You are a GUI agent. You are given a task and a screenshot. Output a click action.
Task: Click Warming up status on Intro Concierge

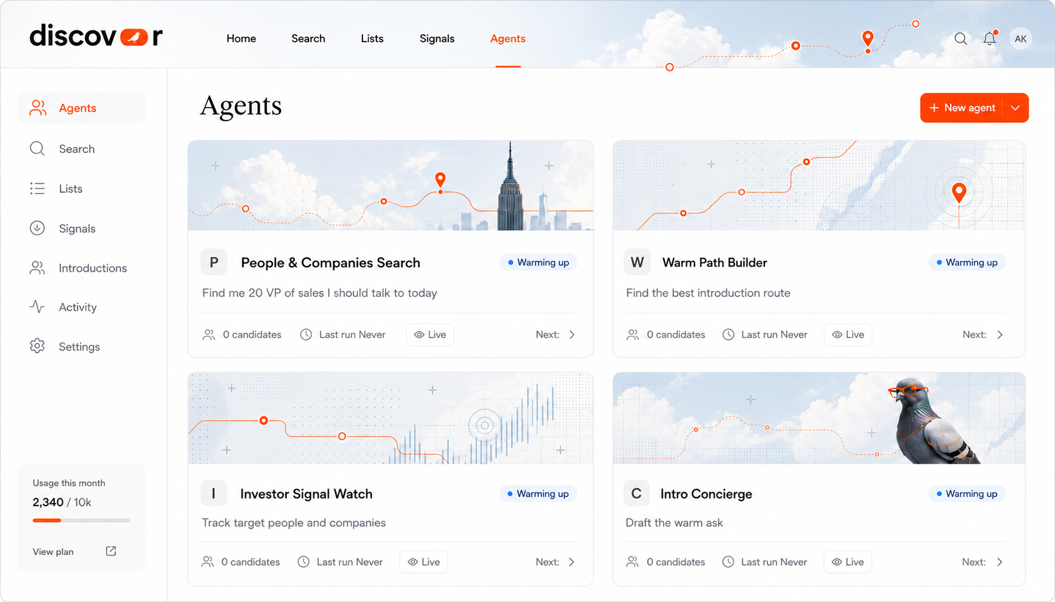coord(967,493)
